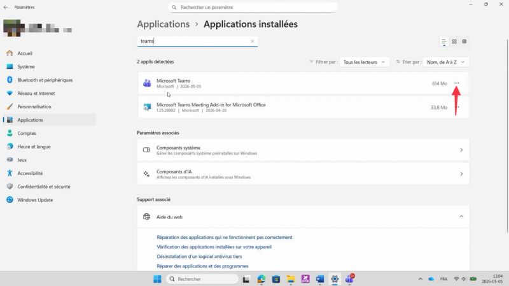This screenshot has width=509, height=286.
Task: Click the magnifier icon in settings search
Action: tap(174, 7)
